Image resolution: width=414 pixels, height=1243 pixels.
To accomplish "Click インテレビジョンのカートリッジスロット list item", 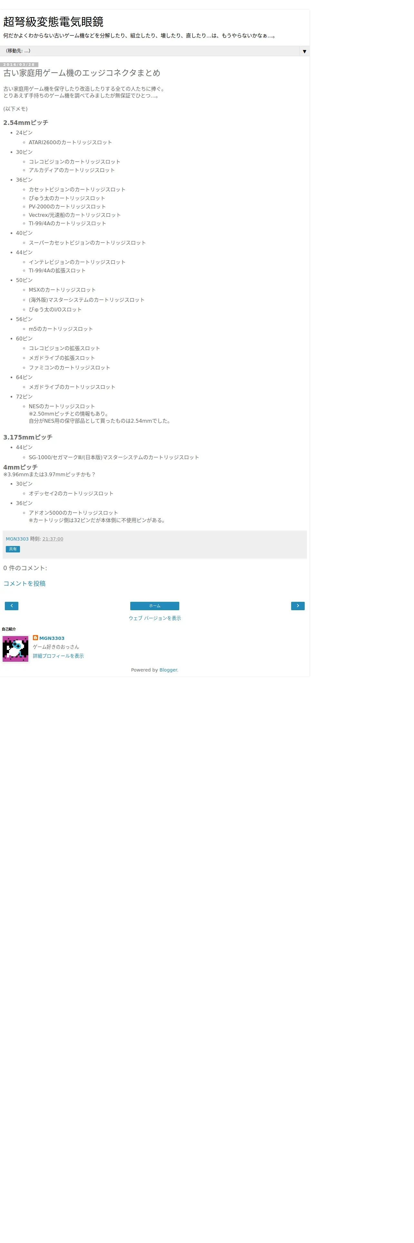I will tap(77, 262).
